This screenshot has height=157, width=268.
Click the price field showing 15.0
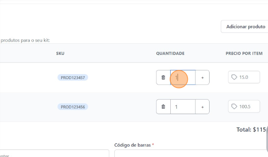pyautogui.click(x=244, y=77)
